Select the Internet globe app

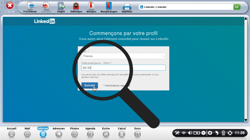[x=43, y=134]
